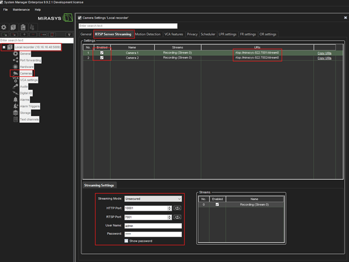
Task: Click the remove recorder toolbar button
Action: point(14,35)
